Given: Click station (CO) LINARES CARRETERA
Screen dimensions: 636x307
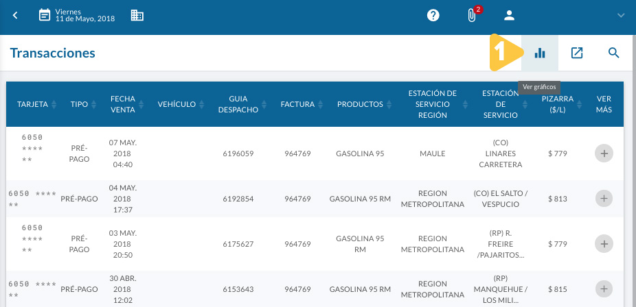Looking at the screenshot, I should (x=501, y=153).
